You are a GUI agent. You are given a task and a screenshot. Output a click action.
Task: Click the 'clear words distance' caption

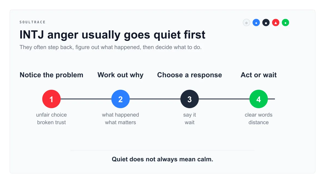coord(259,118)
